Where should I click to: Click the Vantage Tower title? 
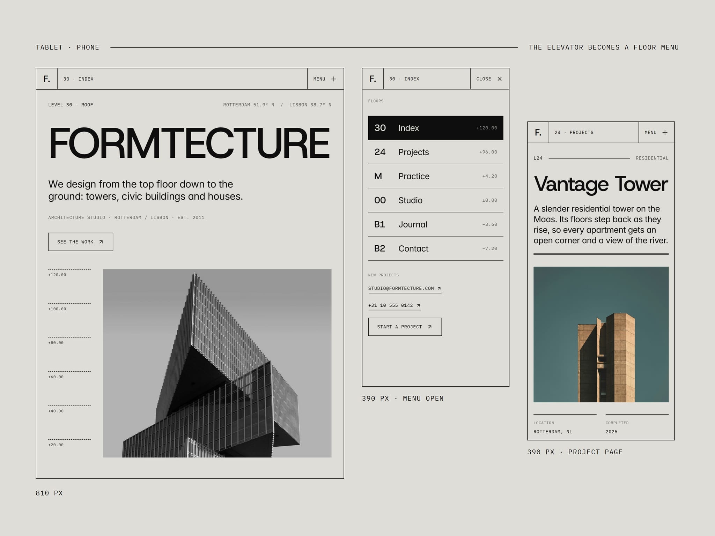[601, 184]
